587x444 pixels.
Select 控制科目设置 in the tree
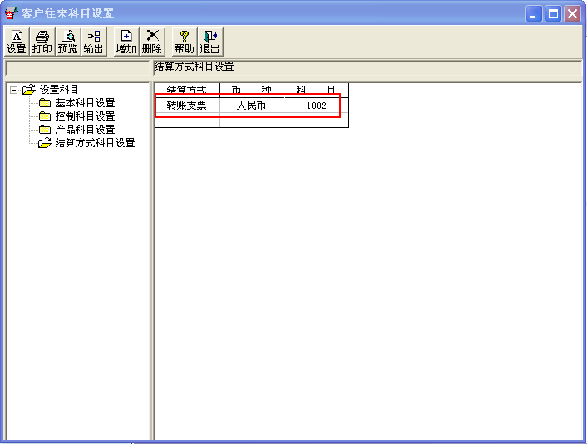point(85,116)
